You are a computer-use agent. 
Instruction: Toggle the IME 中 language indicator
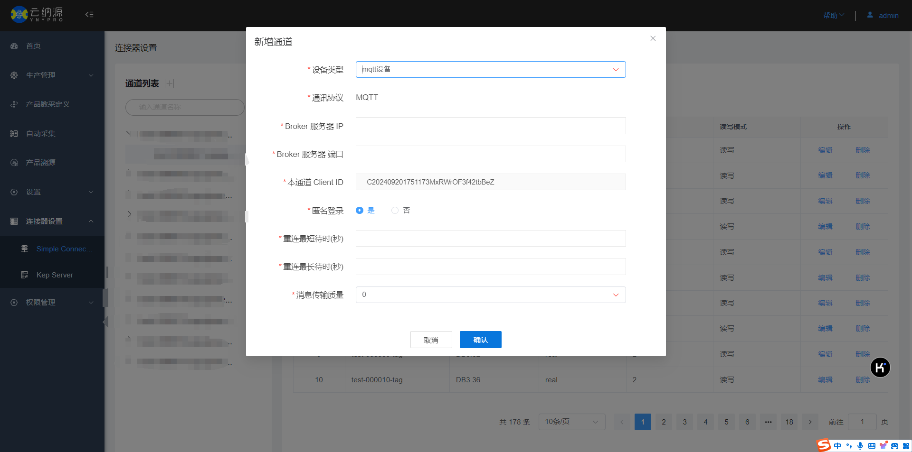[x=837, y=446]
